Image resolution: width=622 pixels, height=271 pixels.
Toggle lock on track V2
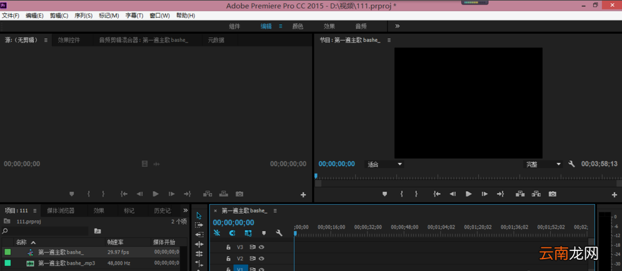click(x=228, y=259)
